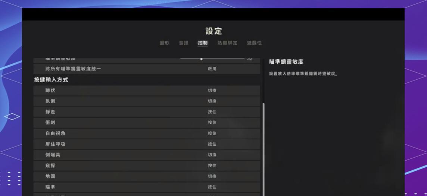Image resolution: width=427 pixels, height=196 pixels.
Task: Change 衝刺 input mode from 按住
Action: point(212,123)
